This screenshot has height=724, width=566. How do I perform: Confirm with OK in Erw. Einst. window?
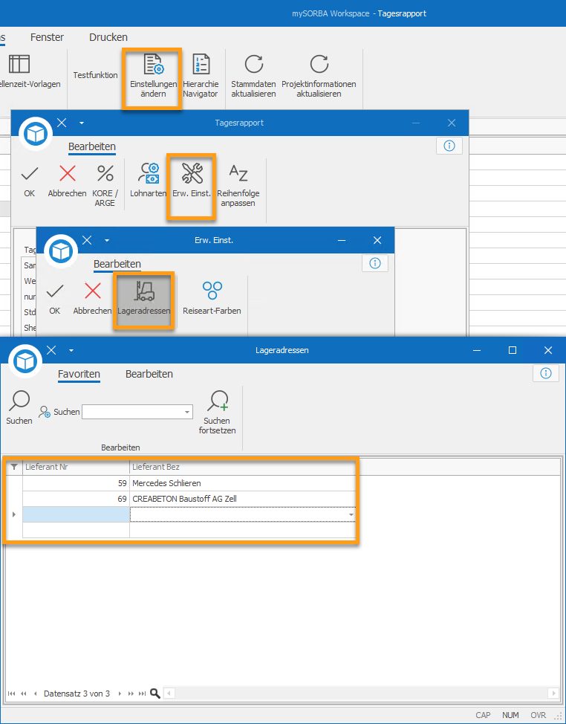pos(54,299)
